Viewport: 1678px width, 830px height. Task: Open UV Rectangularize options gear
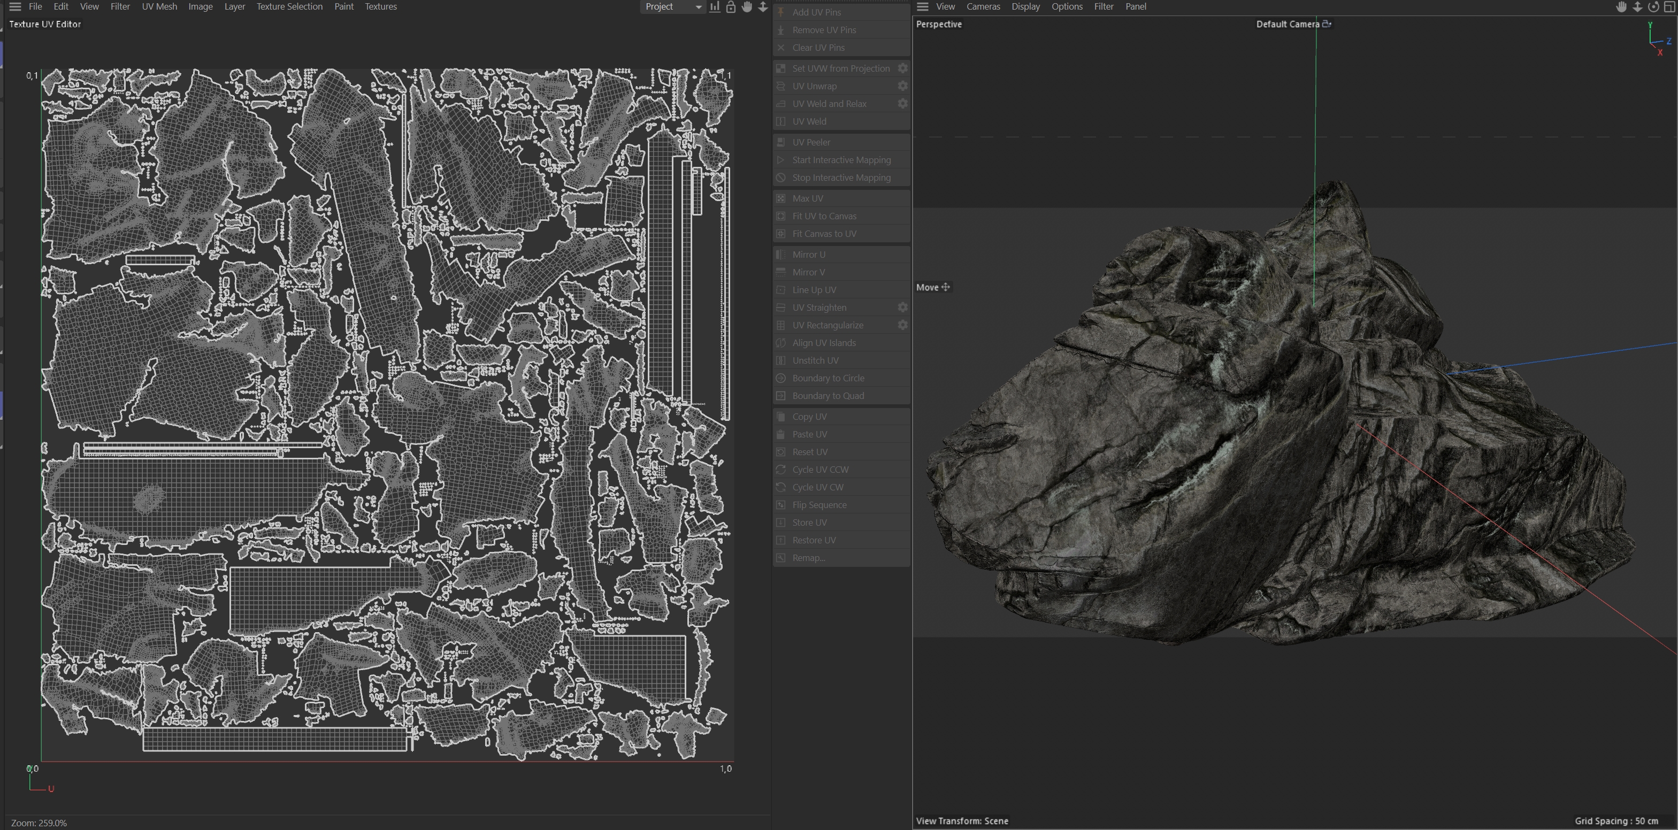902,325
